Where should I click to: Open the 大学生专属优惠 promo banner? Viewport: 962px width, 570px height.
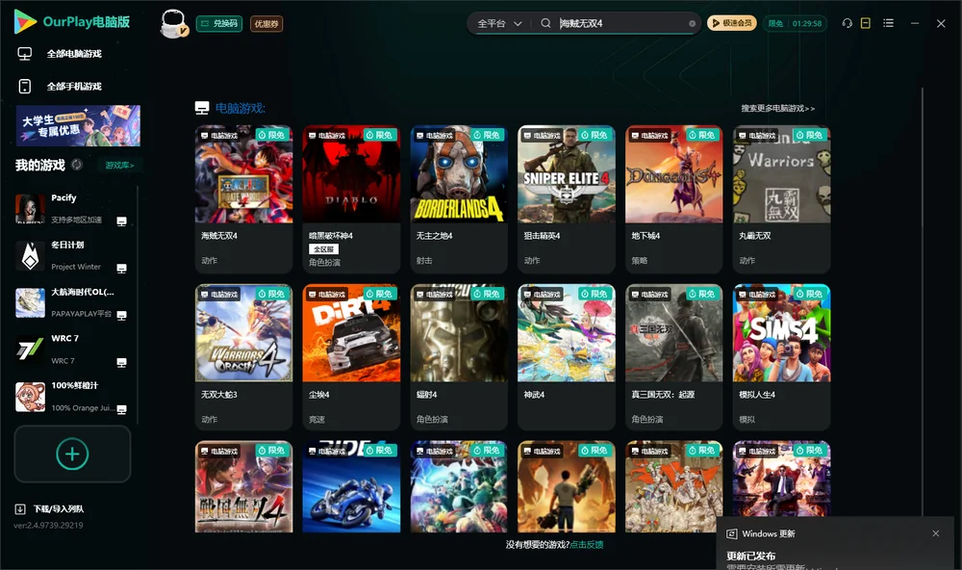[79, 125]
